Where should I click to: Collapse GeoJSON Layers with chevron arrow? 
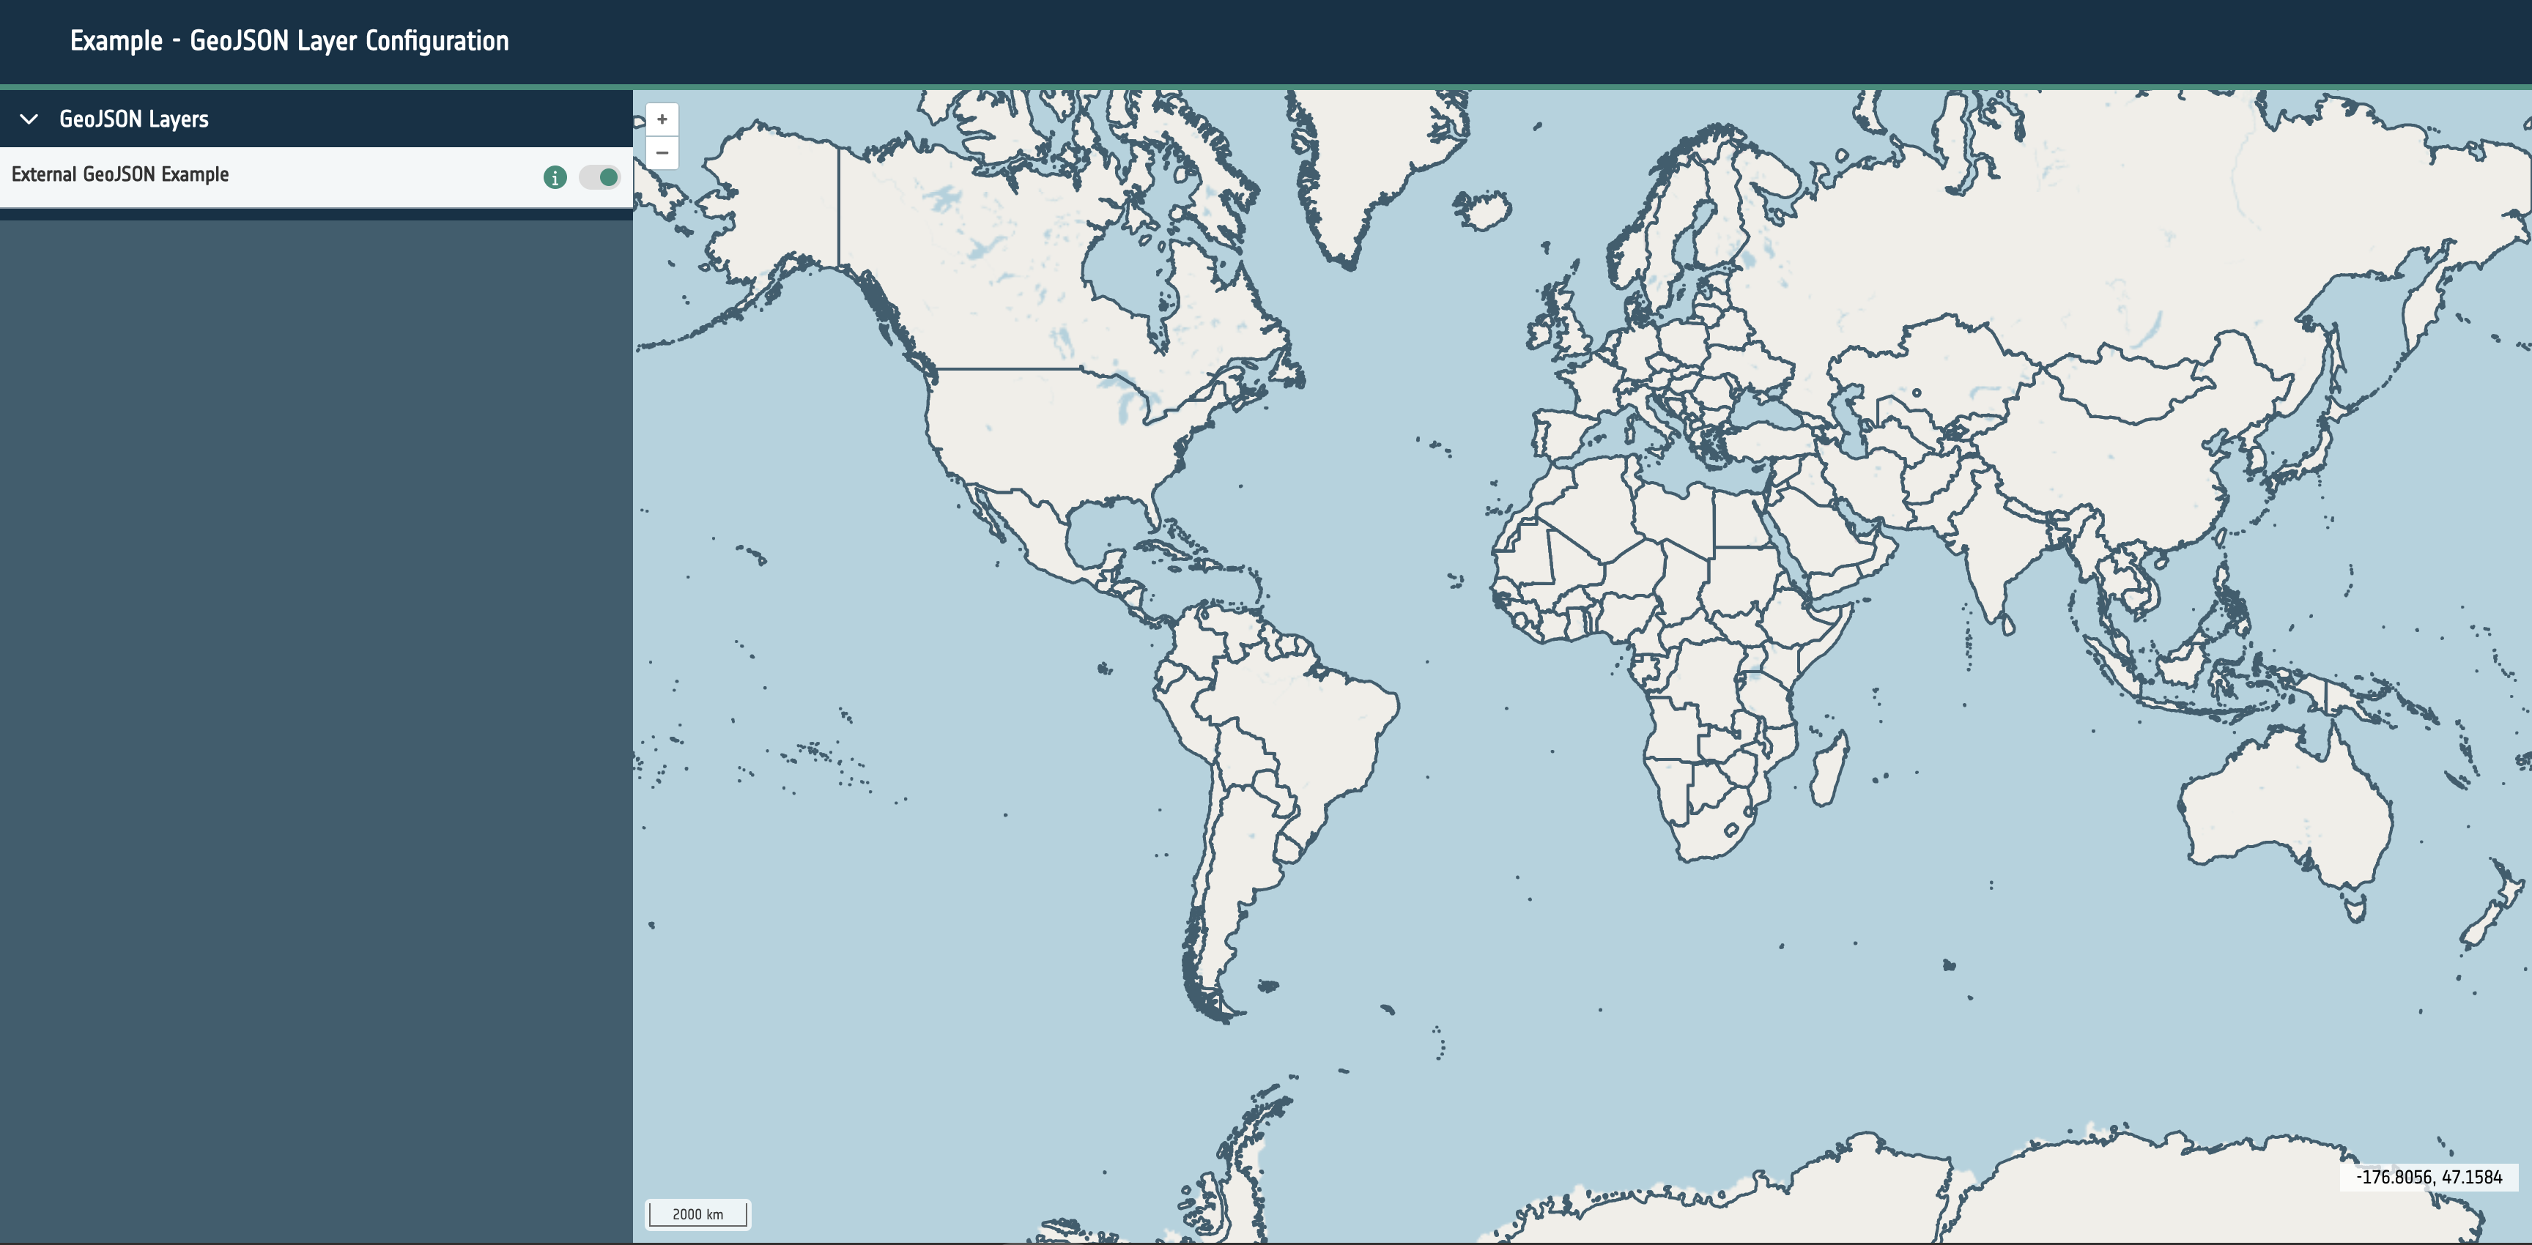point(29,119)
